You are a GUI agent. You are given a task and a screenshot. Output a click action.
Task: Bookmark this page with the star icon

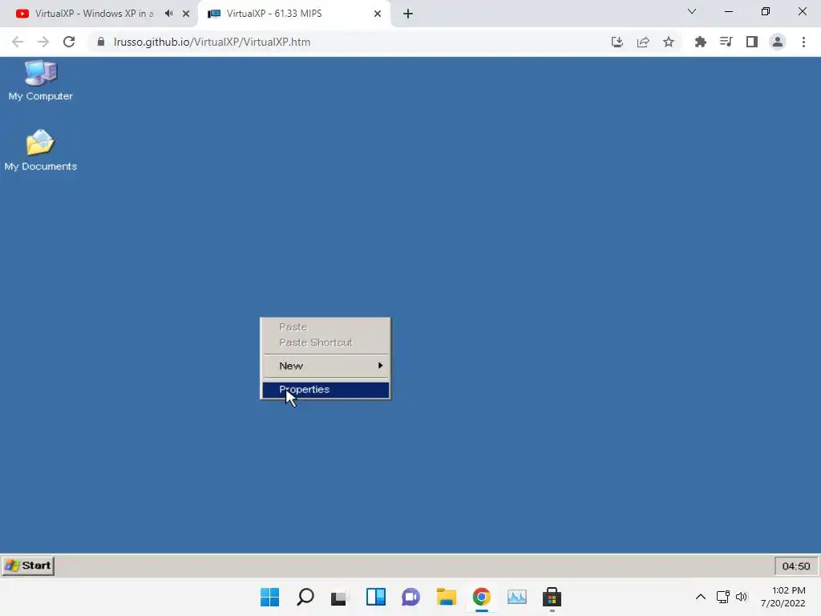[x=669, y=42]
